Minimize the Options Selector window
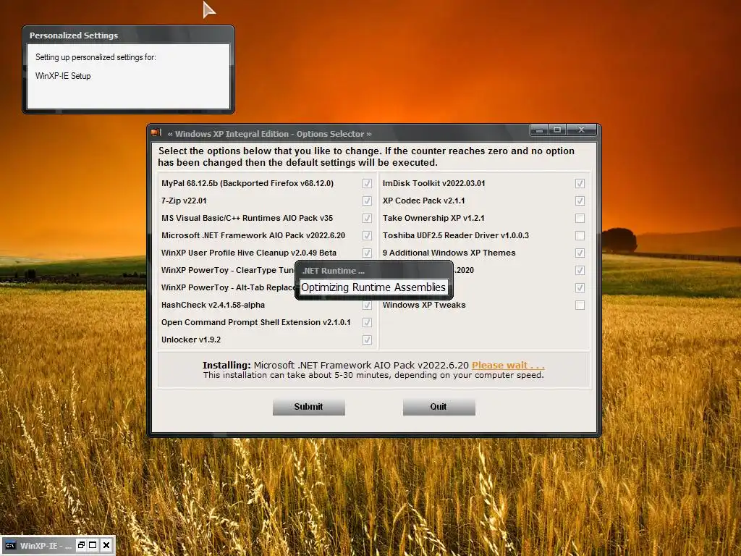The width and height of the screenshot is (741, 556). (x=539, y=130)
